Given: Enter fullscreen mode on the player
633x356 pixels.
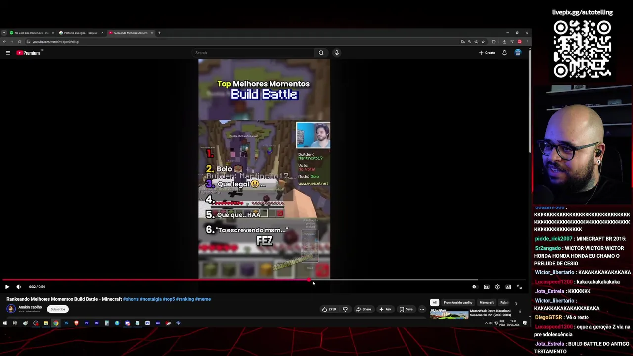Looking at the screenshot, I should coord(519,287).
